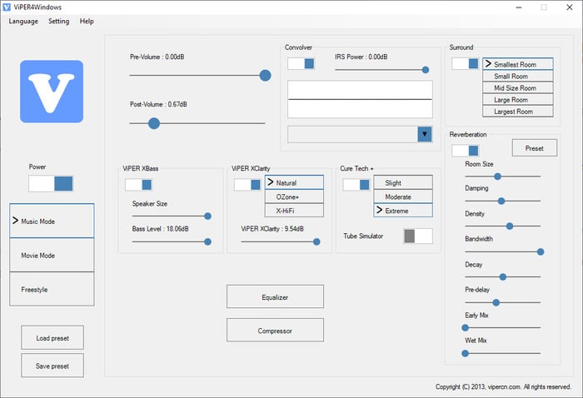Select Largest Room surround option

tap(518, 111)
